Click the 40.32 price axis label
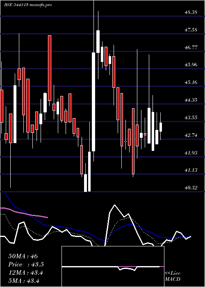This screenshot has width=205, height=287. [x=191, y=188]
